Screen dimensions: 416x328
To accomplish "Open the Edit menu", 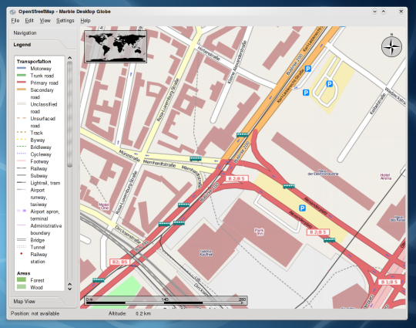I will tap(29, 21).
